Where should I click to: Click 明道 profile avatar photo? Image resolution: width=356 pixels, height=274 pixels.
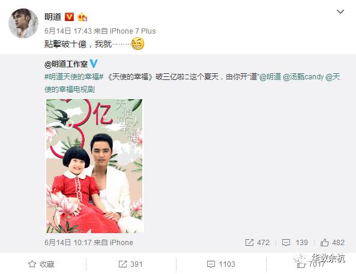[23, 23]
